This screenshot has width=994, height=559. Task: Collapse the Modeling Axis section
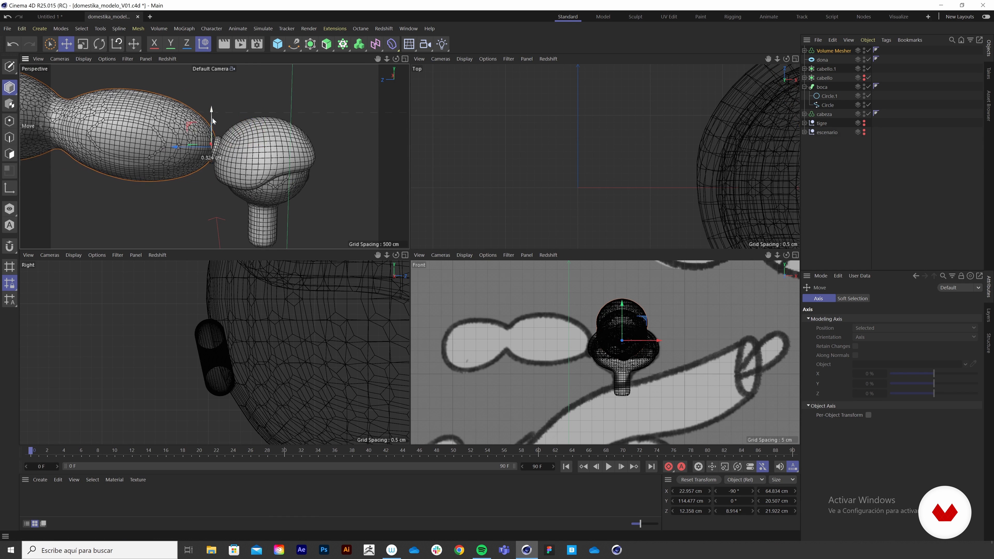pyautogui.click(x=808, y=319)
